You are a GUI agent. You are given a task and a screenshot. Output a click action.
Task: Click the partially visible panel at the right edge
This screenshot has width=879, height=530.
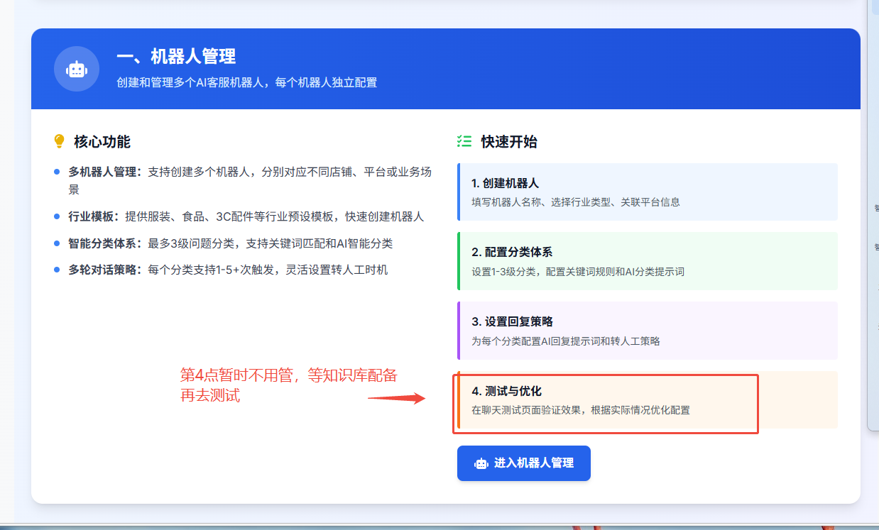[873, 213]
